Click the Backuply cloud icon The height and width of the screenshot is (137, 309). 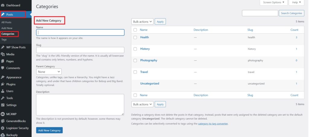point(3,135)
